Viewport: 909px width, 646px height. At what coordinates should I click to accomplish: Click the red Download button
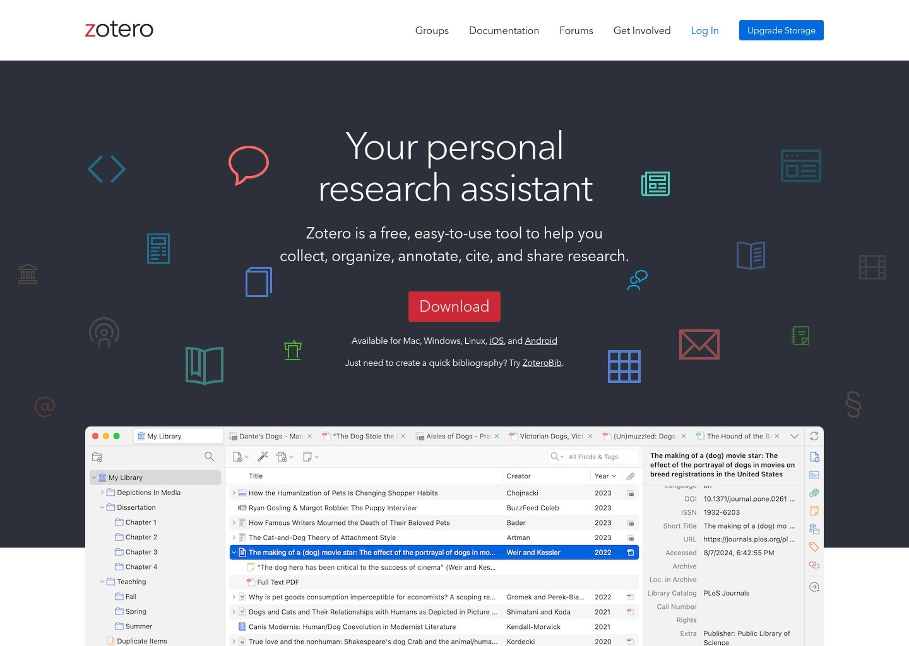pyautogui.click(x=454, y=307)
